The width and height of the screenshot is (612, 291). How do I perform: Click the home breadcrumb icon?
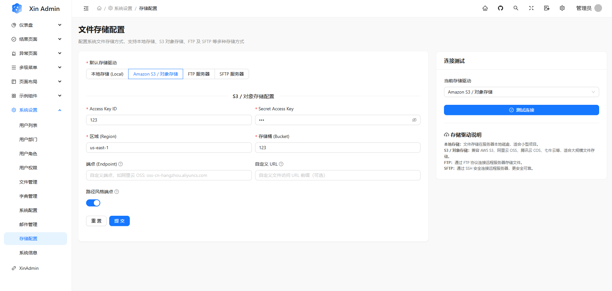click(99, 8)
